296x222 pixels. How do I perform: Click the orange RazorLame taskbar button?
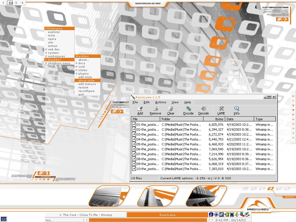[167, 215]
